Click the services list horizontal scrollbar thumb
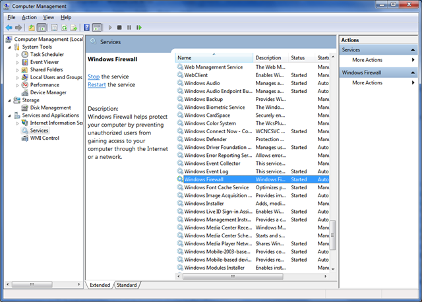This screenshot has width=422, height=302. [233, 276]
